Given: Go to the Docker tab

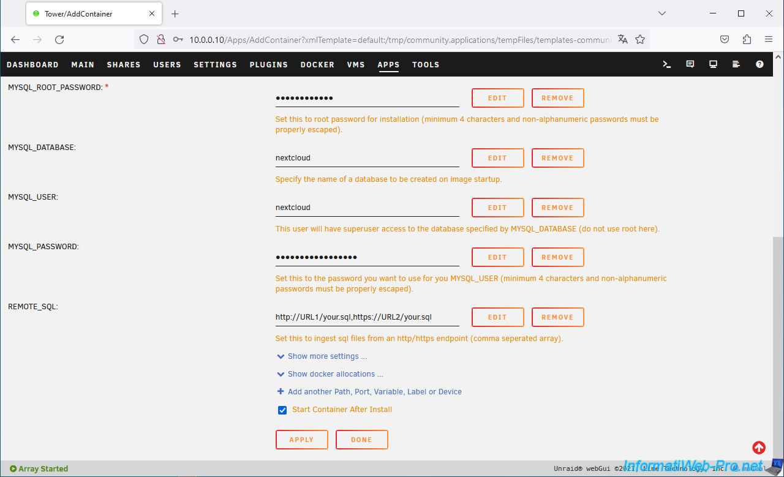Looking at the screenshot, I should tap(317, 64).
